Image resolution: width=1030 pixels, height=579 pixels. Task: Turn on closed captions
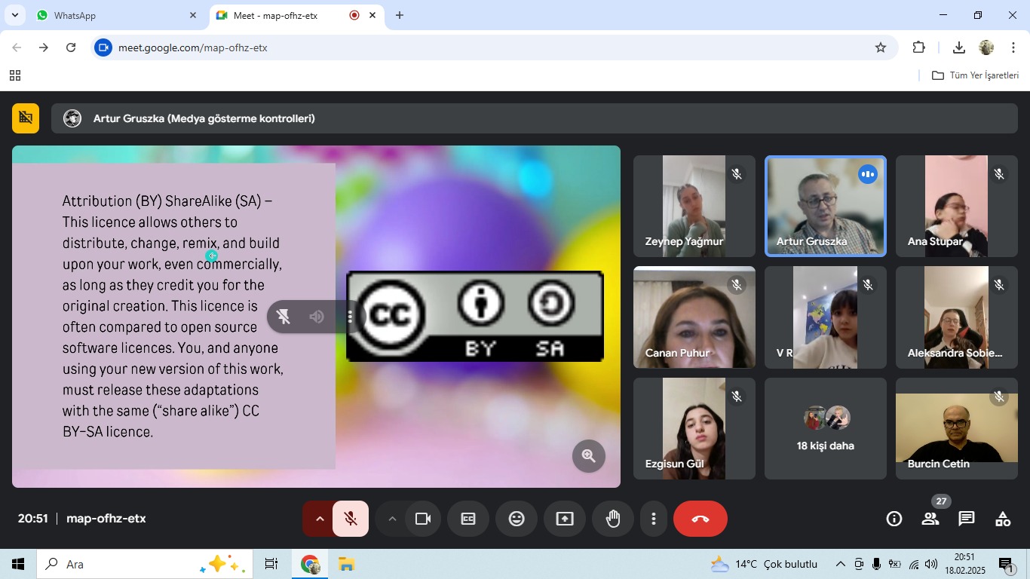tap(468, 519)
